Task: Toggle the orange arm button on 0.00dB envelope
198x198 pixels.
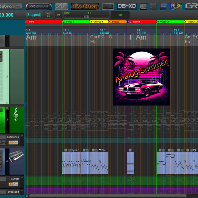Action: pos(10,184)
